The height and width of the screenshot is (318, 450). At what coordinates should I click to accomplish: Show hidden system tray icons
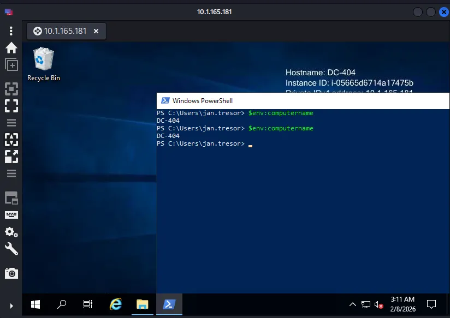[x=352, y=304]
